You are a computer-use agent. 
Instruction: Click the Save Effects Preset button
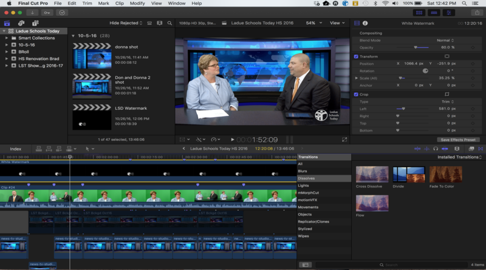[x=458, y=140]
